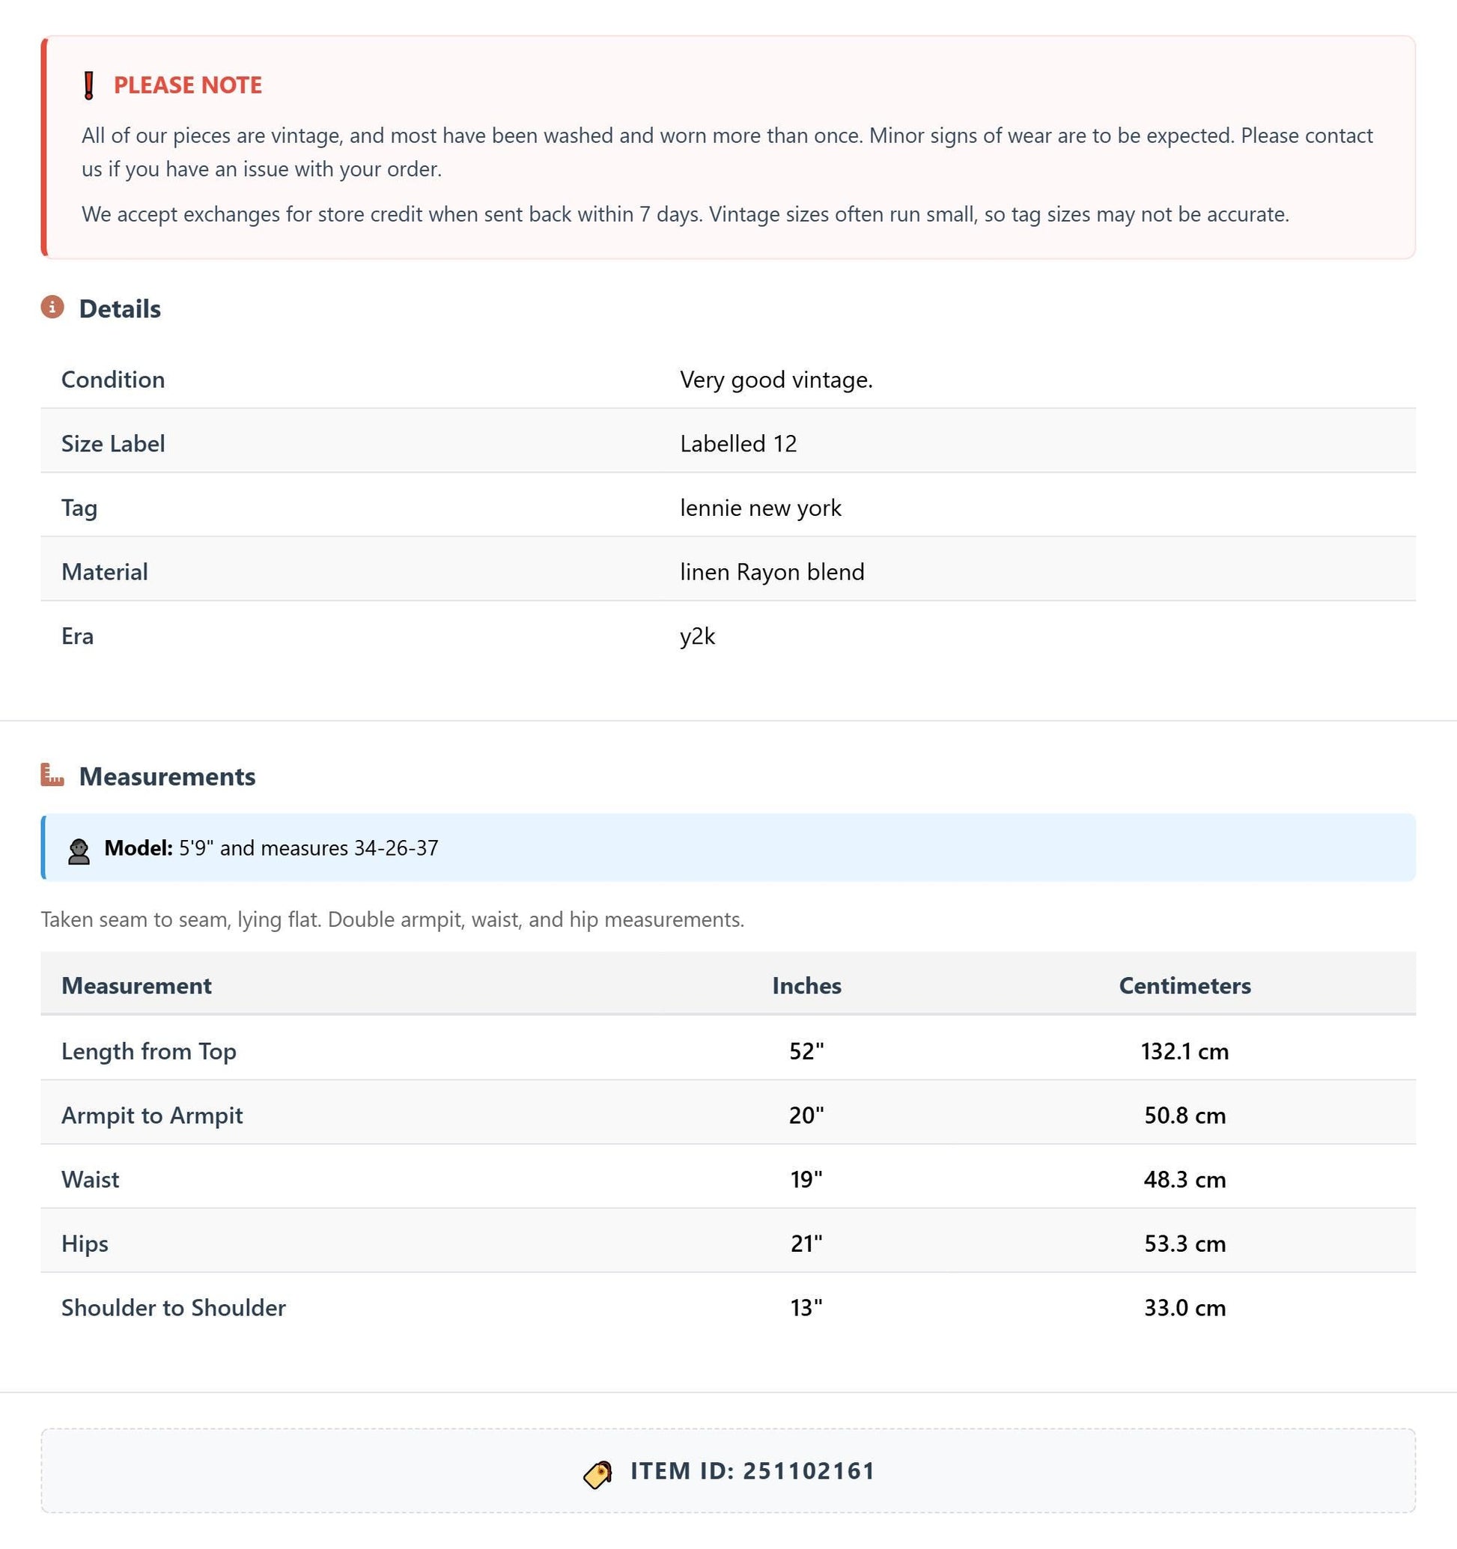Viewport: 1457px width, 1549px height.
Task: Select the y2k era value
Action: tap(697, 636)
